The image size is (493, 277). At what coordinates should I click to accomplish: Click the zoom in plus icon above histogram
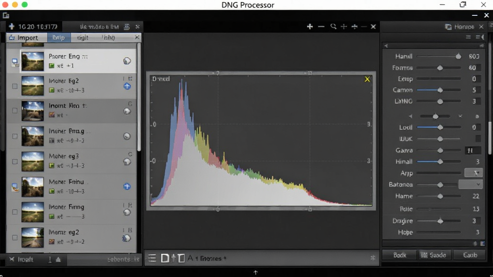click(310, 27)
